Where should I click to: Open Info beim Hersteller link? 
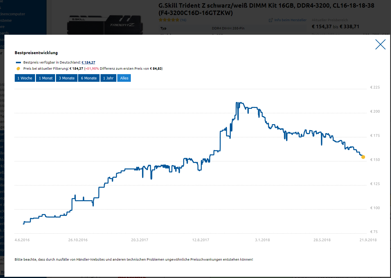[x=290, y=20]
